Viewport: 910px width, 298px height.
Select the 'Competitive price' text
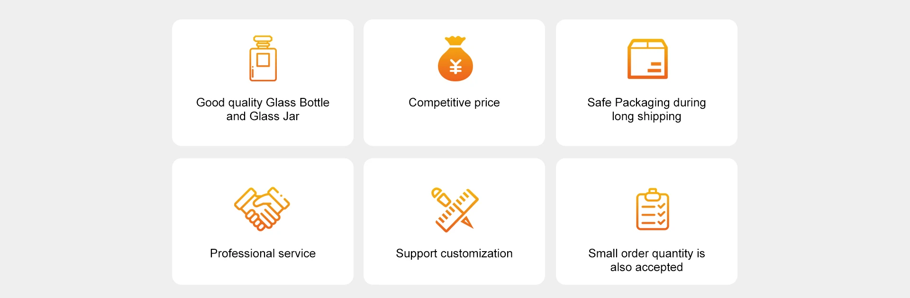(454, 103)
